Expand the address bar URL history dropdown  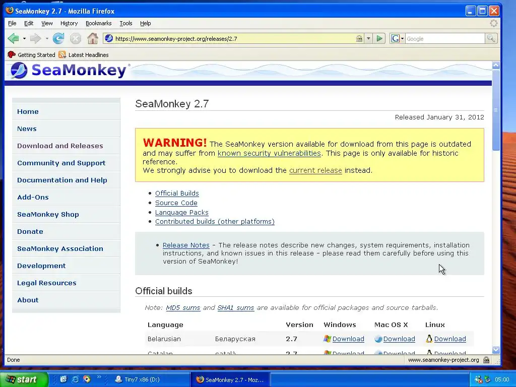coord(368,38)
